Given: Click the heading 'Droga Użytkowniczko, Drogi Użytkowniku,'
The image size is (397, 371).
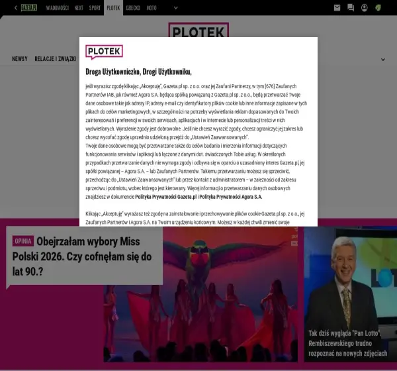Looking at the screenshot, I should [138, 72].
